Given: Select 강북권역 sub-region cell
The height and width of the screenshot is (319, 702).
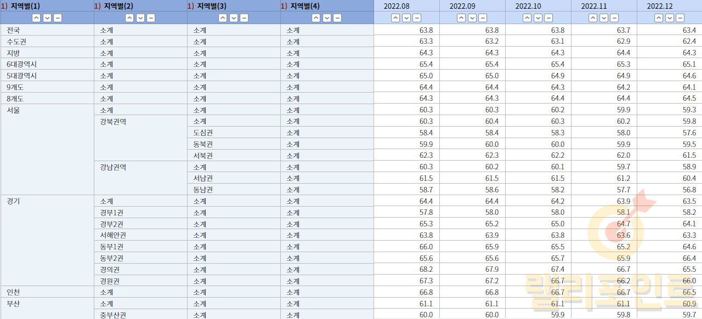Looking at the screenshot, I should 113,122.
